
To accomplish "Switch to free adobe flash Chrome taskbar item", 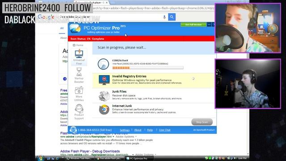I will (109, 158).
